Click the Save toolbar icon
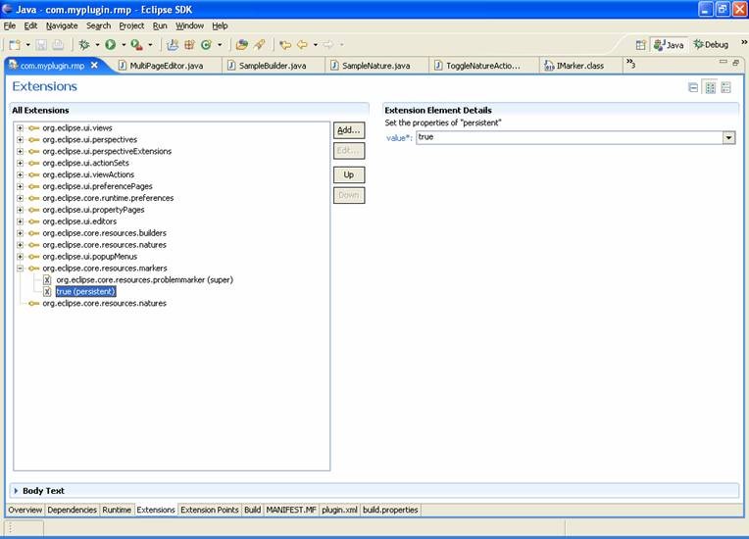The image size is (749, 539). [x=41, y=45]
